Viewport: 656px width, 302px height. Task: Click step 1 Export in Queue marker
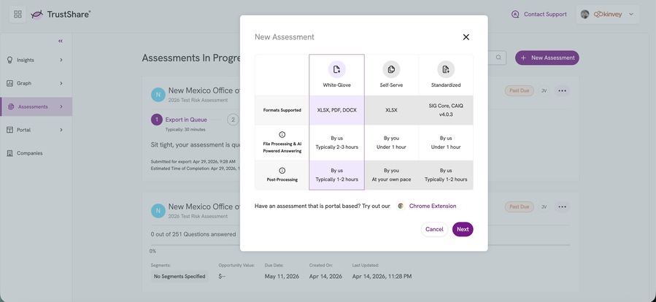(156, 120)
